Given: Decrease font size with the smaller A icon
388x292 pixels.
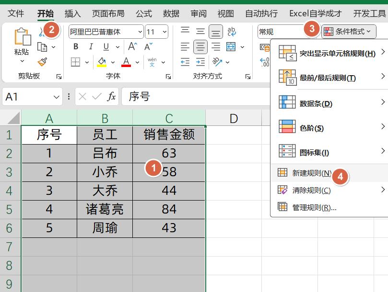Looking at the screenshot, I should coord(149,46).
